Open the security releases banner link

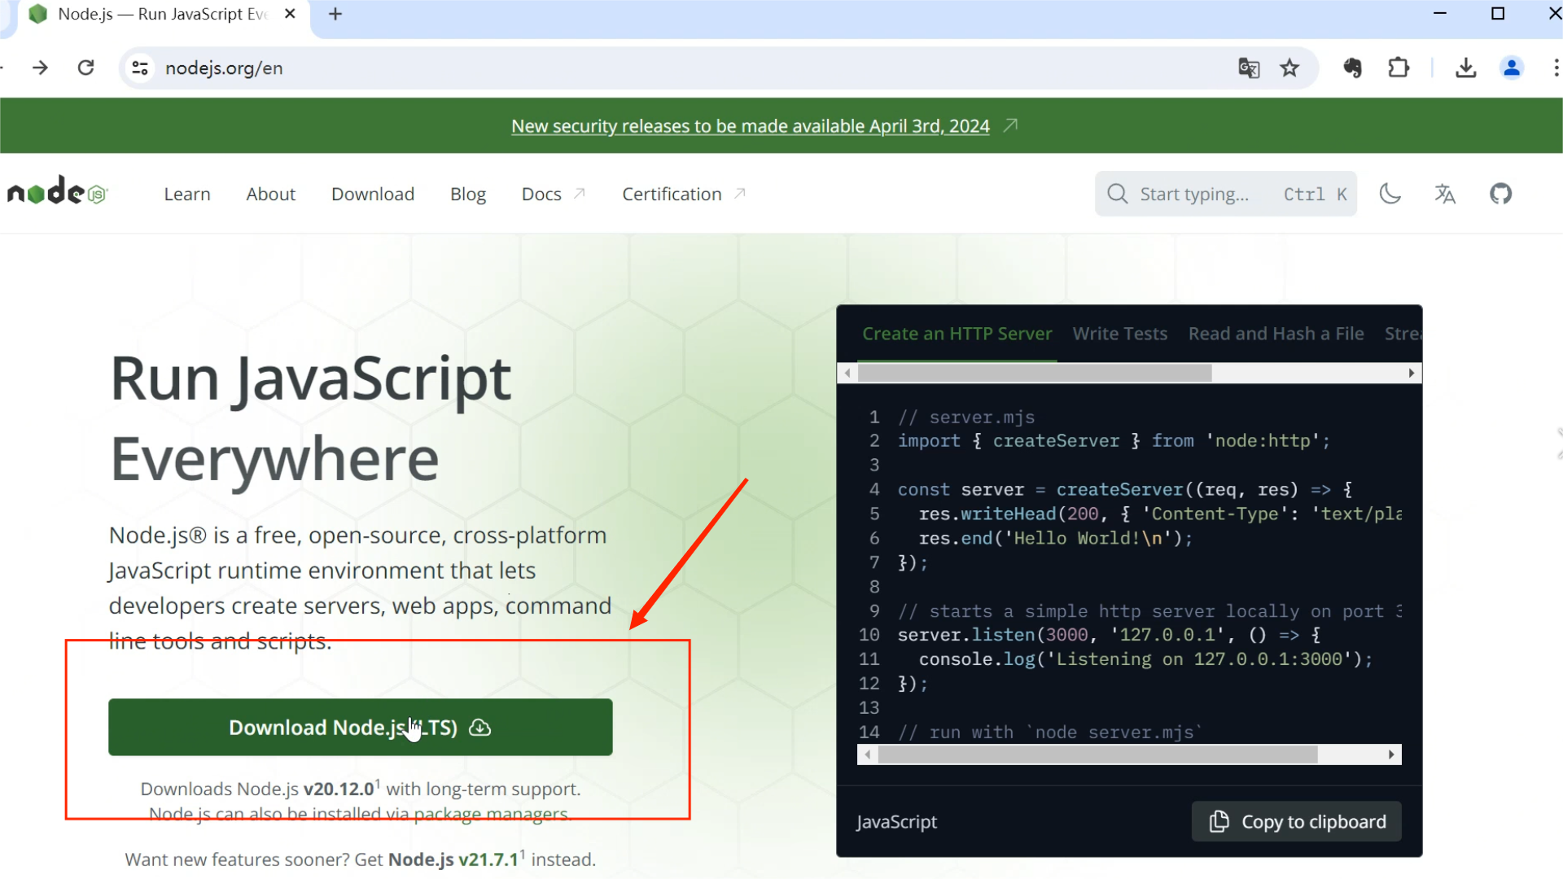coord(751,126)
